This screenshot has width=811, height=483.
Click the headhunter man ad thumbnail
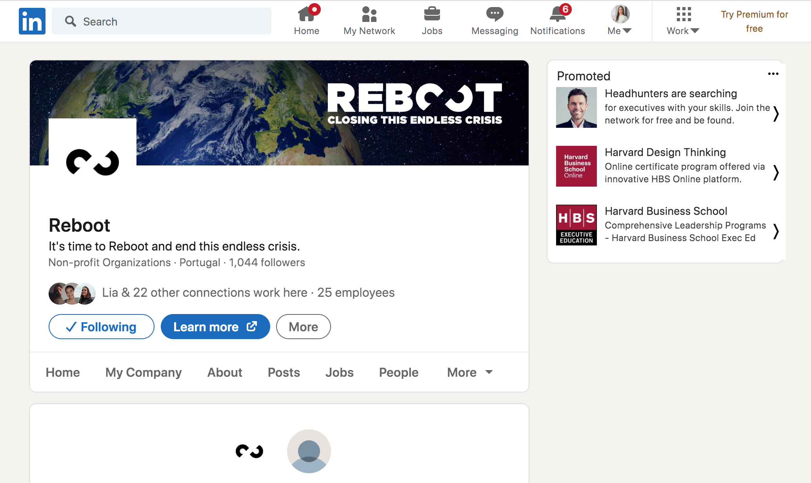click(x=576, y=107)
